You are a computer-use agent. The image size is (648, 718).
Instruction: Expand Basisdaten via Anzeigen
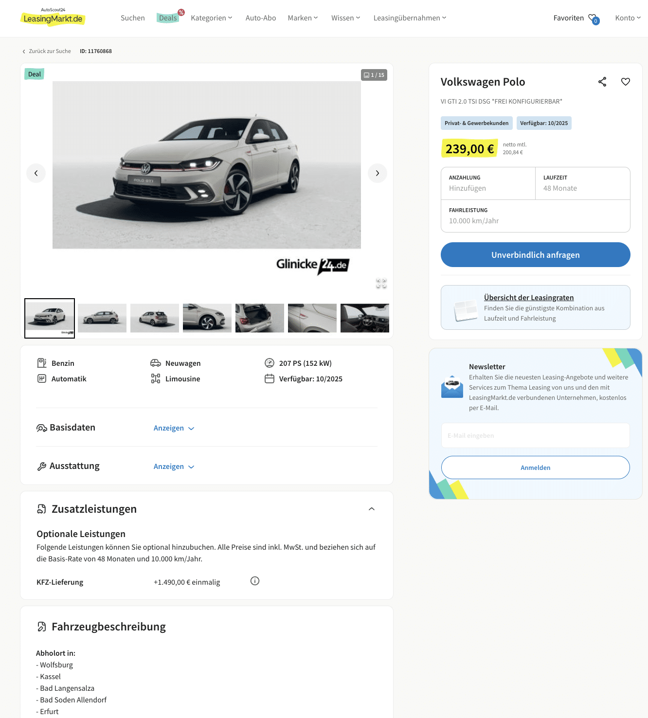point(174,428)
